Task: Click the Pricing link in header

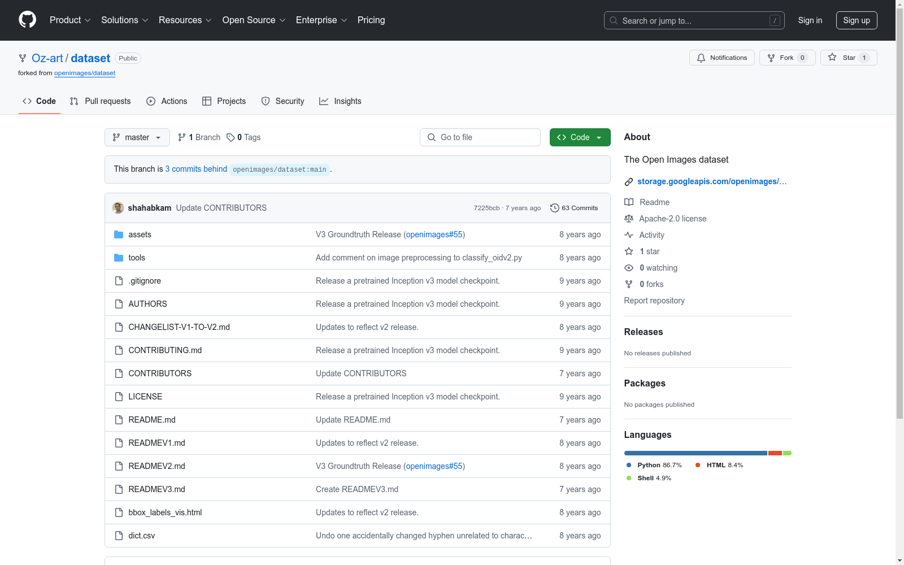Action: tap(371, 20)
